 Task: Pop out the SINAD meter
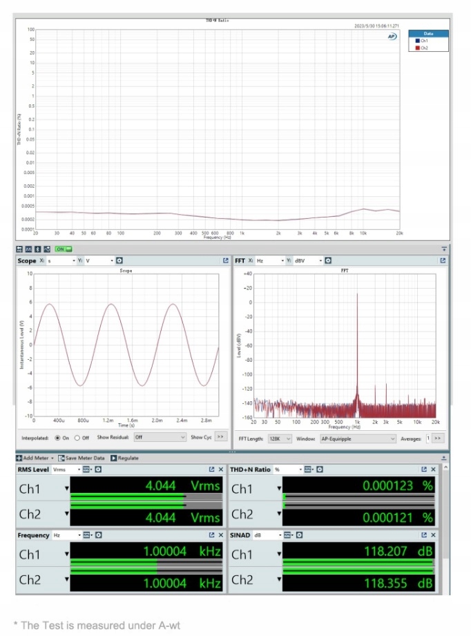point(424,535)
